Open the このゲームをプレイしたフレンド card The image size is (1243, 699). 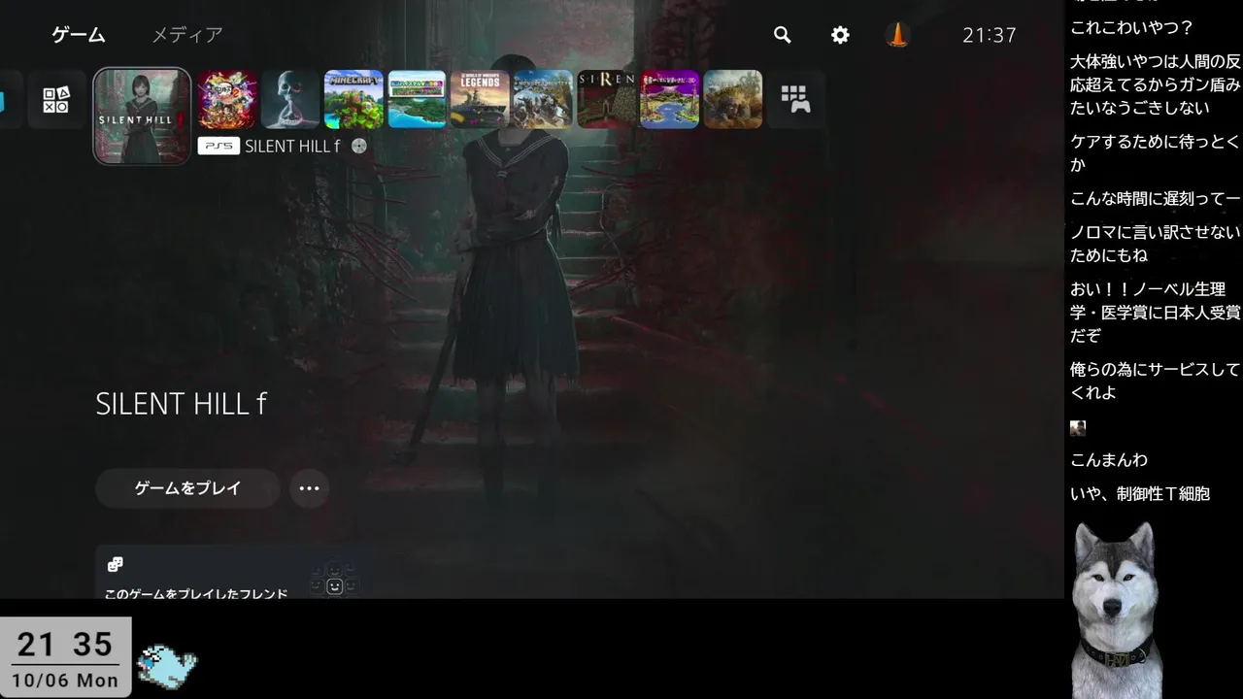(x=231, y=572)
